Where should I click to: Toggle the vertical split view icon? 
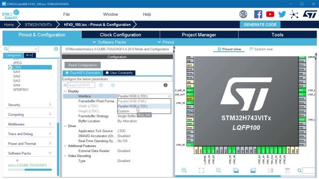[270, 171]
